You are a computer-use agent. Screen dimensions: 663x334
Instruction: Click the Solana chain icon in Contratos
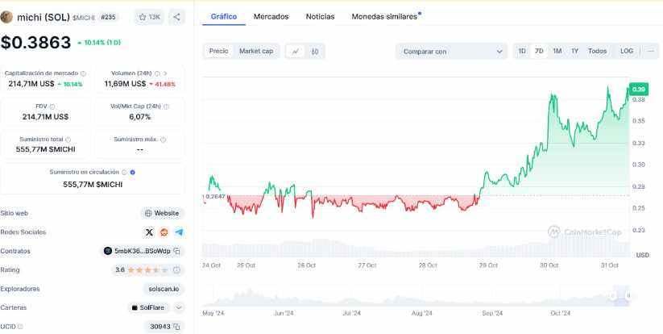coord(108,251)
